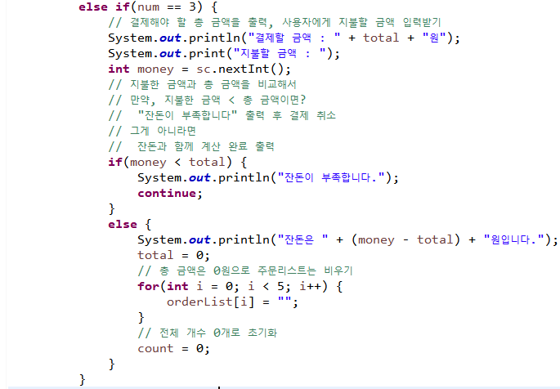Click the 'continue' keyword
The width and height of the screenshot is (560, 389).
[167, 193]
